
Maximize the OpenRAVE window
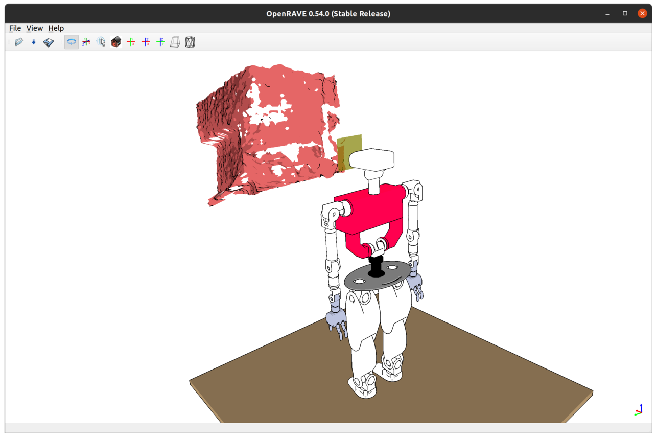pyautogui.click(x=625, y=14)
